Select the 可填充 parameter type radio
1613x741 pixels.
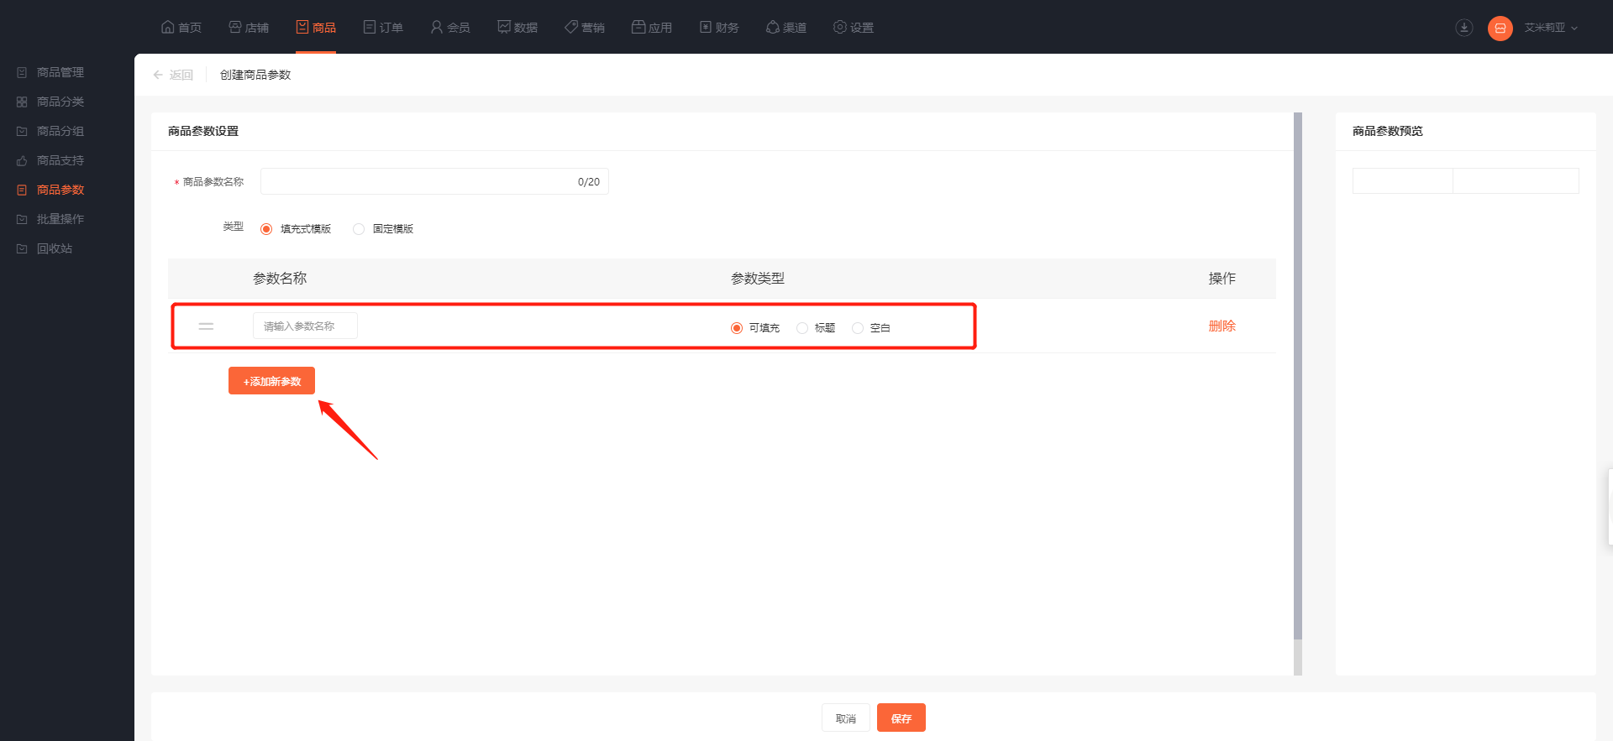(737, 328)
